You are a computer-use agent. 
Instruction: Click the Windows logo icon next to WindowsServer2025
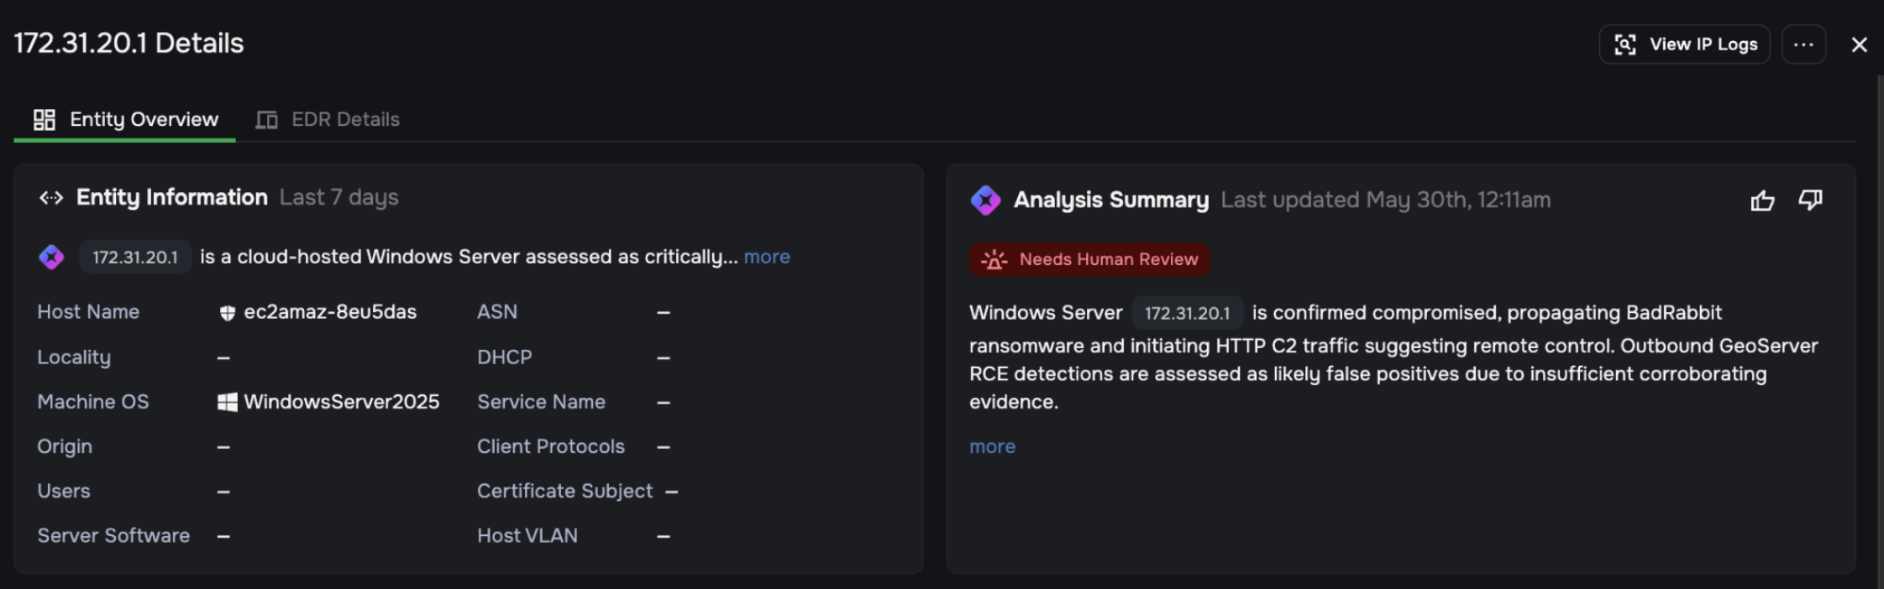click(x=227, y=403)
